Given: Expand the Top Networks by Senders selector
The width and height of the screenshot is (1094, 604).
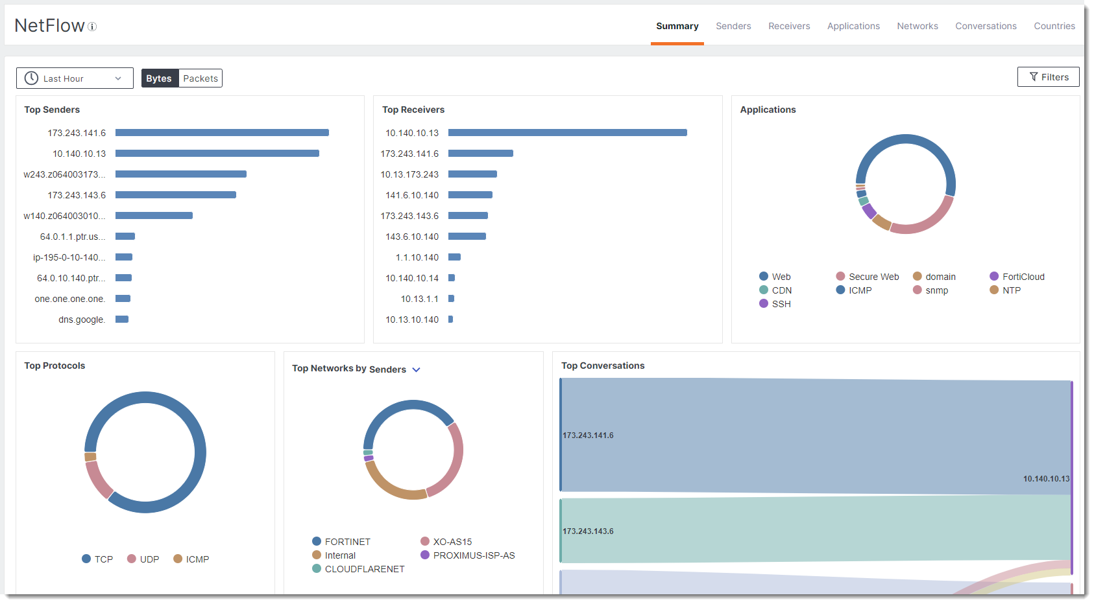Looking at the screenshot, I should (x=416, y=369).
